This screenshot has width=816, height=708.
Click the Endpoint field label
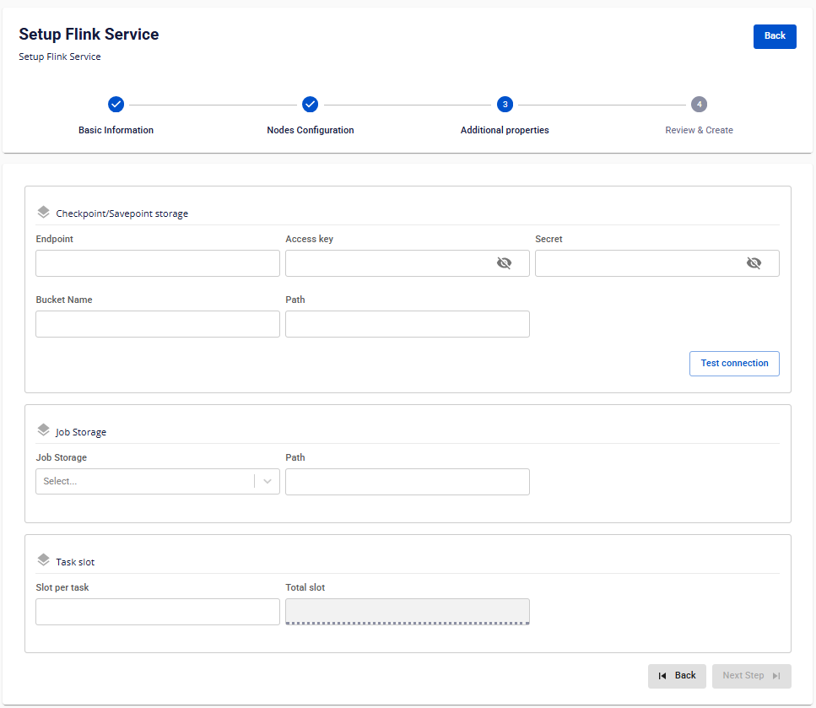[x=55, y=239]
